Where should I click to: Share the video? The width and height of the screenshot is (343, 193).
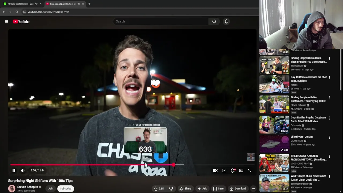185,189
